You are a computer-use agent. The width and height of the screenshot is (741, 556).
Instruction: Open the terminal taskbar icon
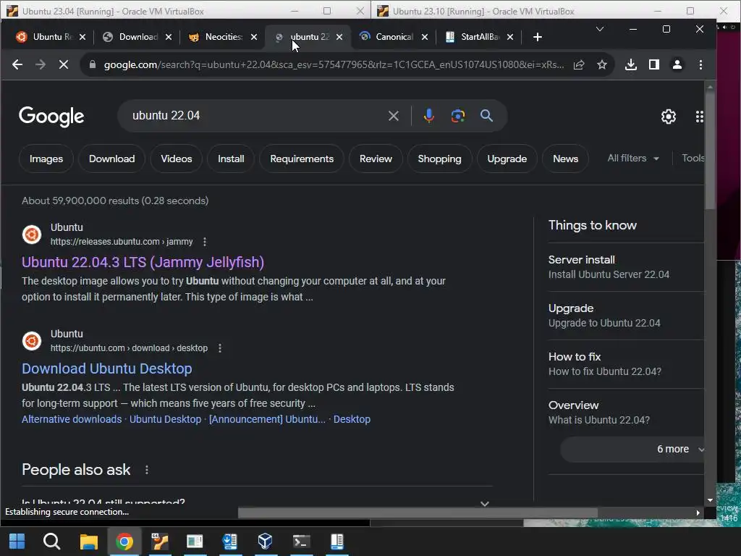pos(301,541)
